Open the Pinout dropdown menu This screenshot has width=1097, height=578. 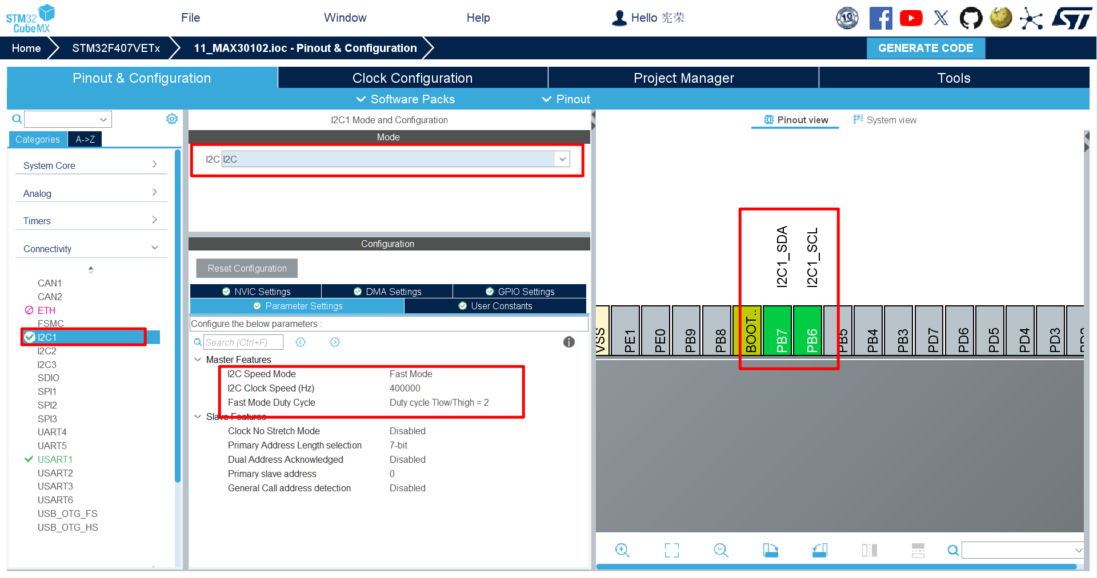pos(566,99)
